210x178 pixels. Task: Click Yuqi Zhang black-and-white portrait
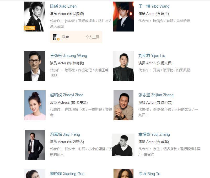pyautogui.click(x=123, y=145)
